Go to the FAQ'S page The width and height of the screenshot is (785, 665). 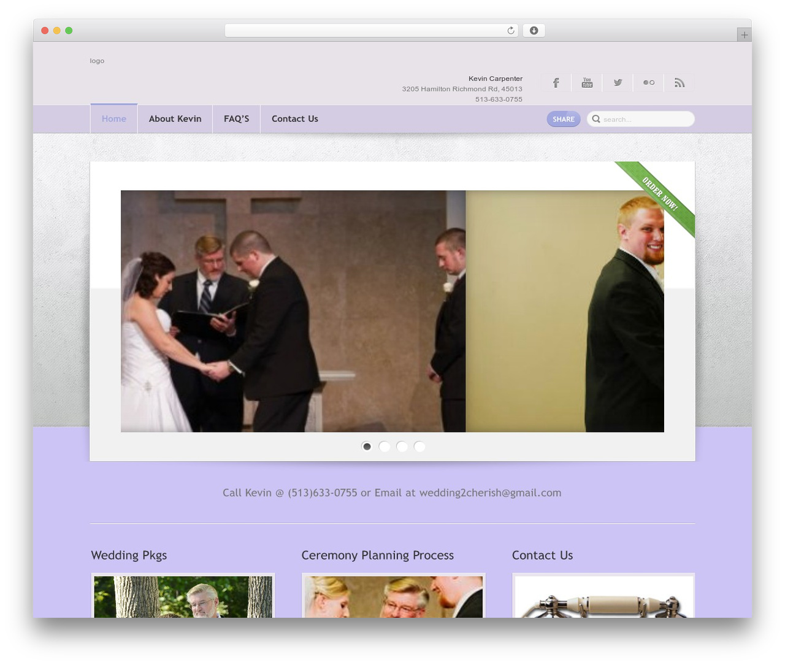pos(236,119)
